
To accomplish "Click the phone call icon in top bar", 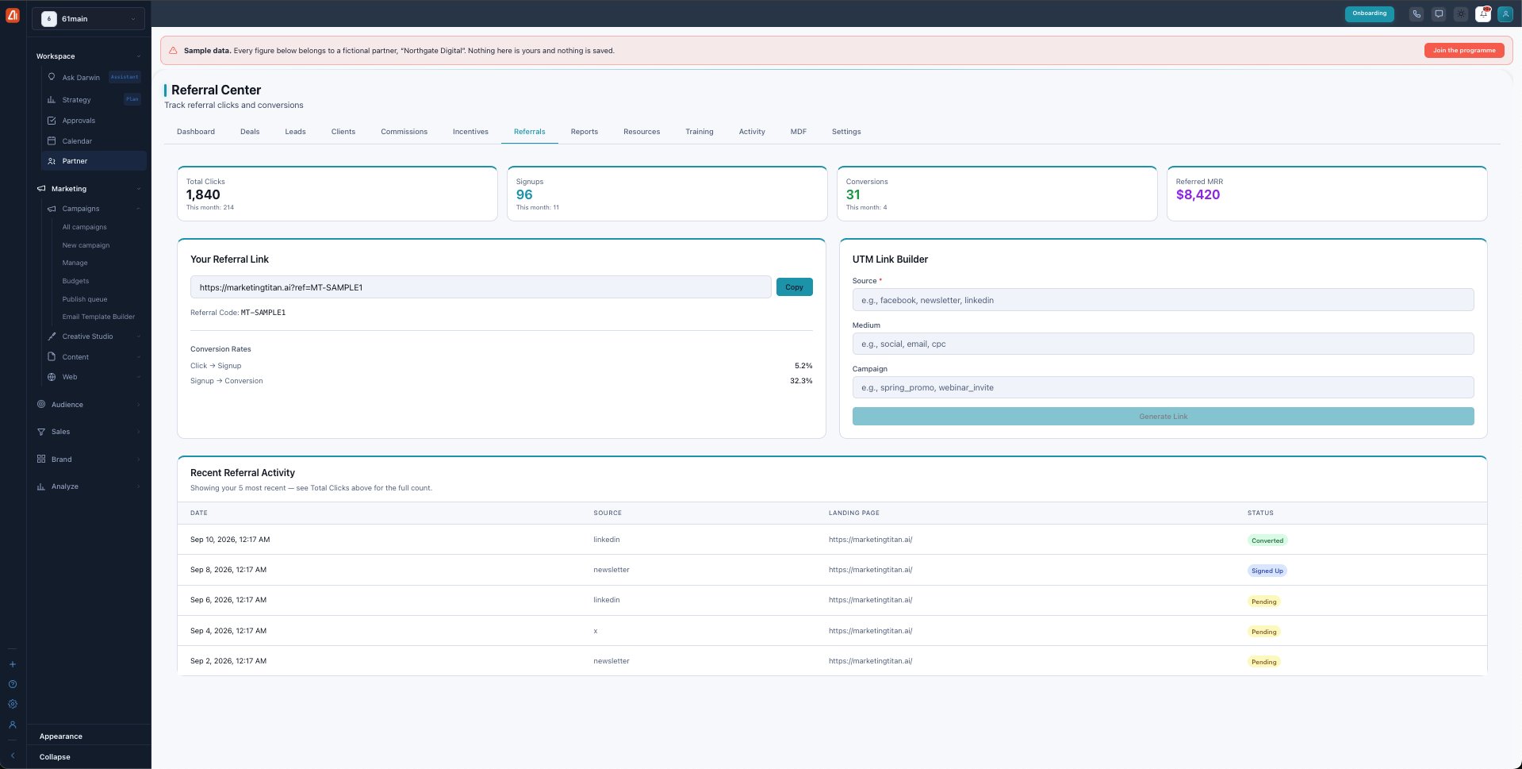I will point(1417,13).
